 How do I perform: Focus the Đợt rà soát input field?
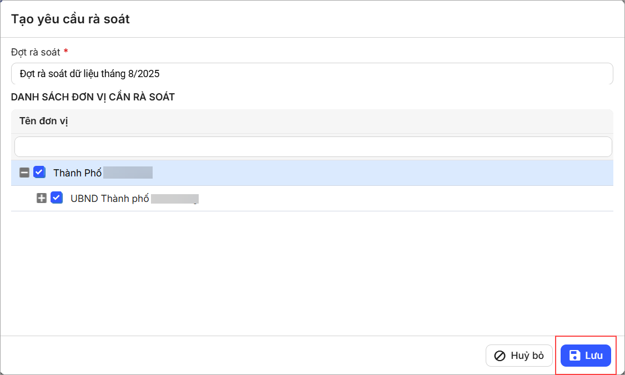pos(312,74)
